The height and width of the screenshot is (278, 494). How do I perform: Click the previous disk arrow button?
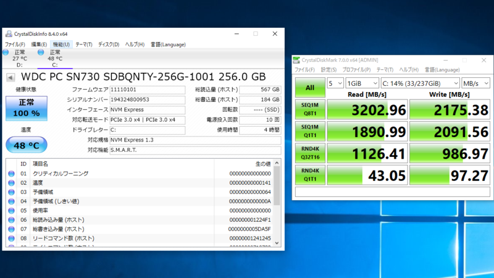coord(10,77)
